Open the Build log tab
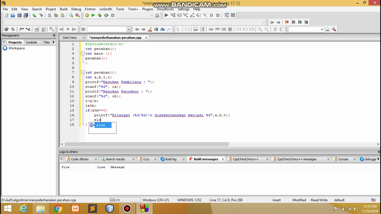 171,159
